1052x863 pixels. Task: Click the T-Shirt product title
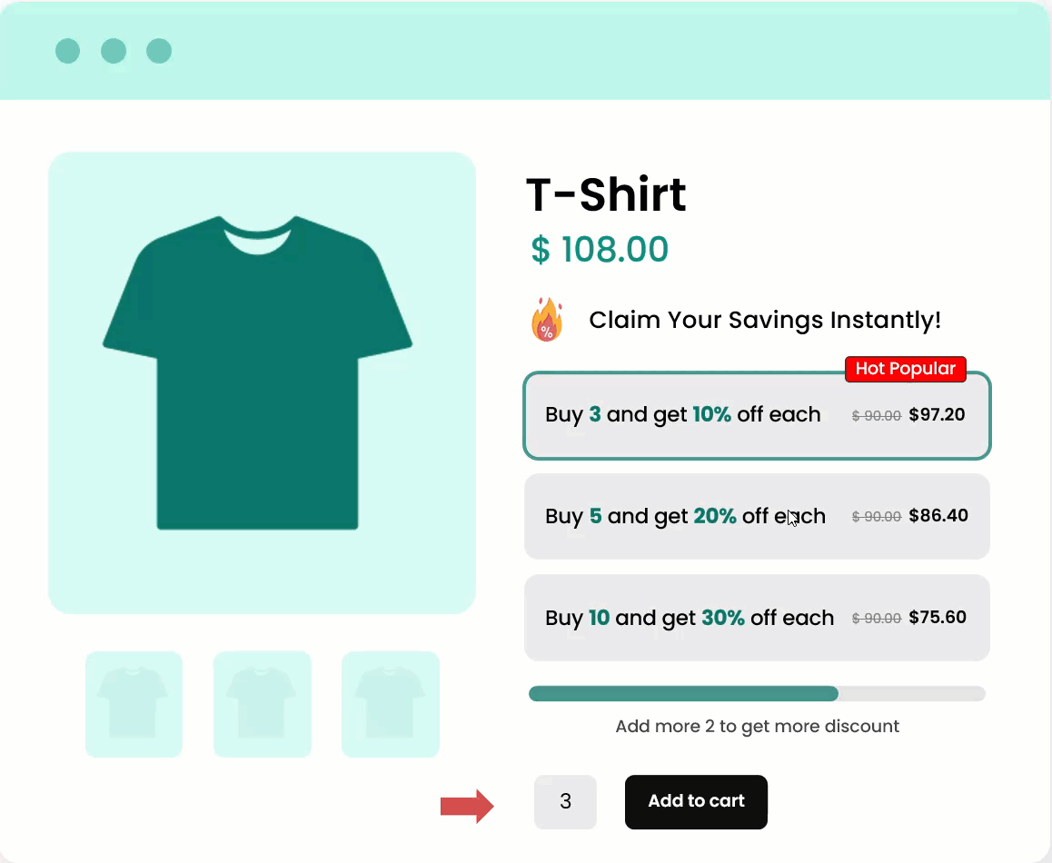(x=606, y=194)
